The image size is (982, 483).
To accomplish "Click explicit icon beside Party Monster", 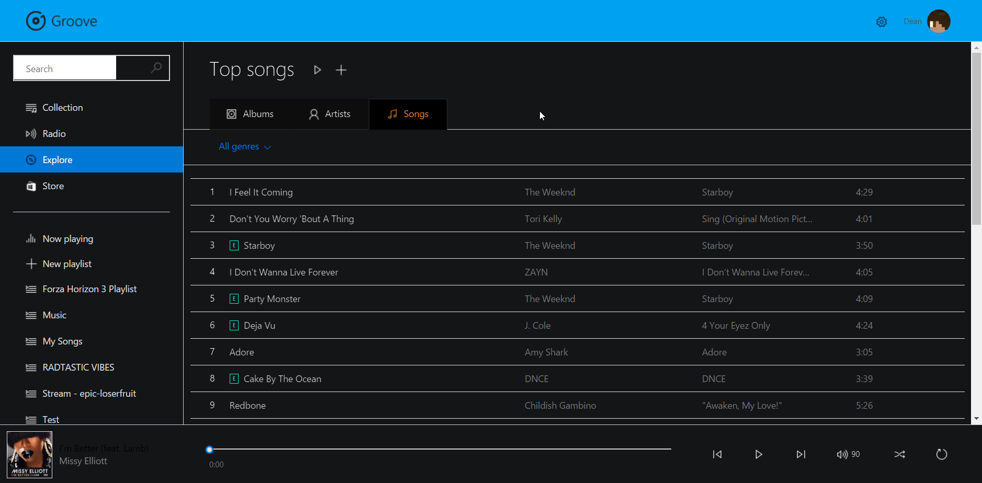I will coord(234,298).
